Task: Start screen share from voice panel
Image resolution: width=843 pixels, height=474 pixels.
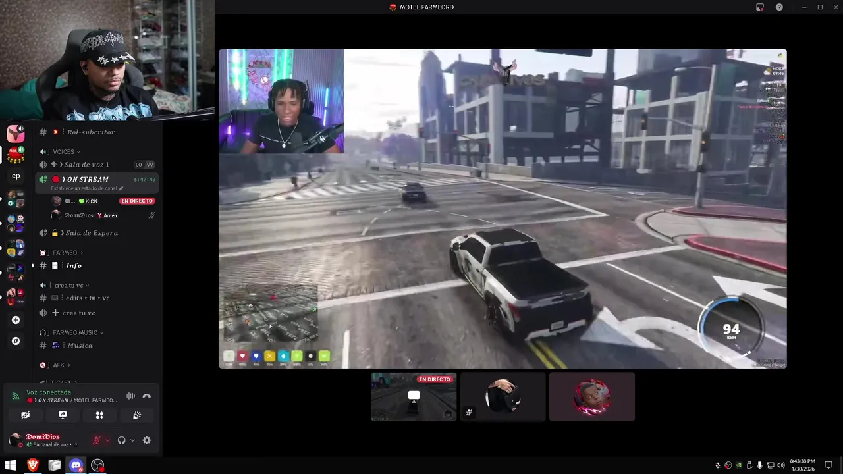Action: point(63,415)
